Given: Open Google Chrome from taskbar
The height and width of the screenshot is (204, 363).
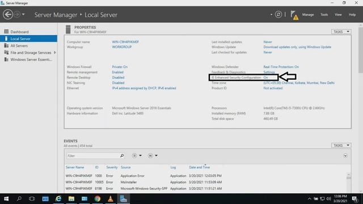Looking at the screenshot, I should [98, 199].
